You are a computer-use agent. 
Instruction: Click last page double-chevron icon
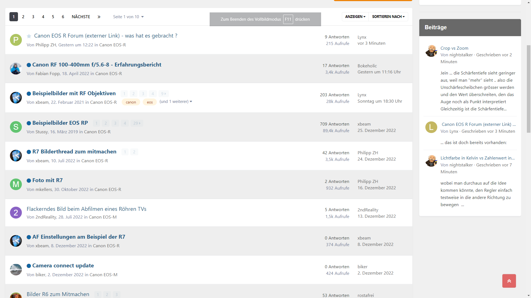click(x=99, y=17)
